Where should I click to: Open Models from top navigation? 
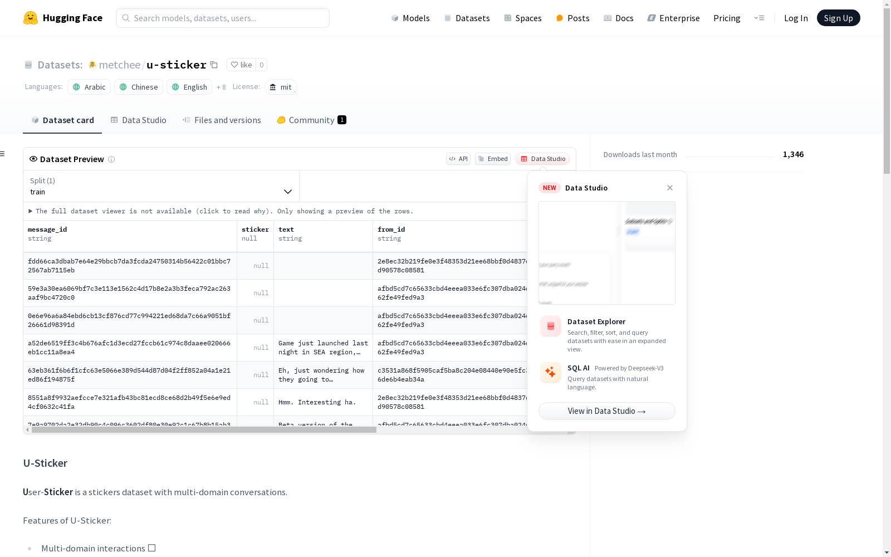[x=410, y=18]
